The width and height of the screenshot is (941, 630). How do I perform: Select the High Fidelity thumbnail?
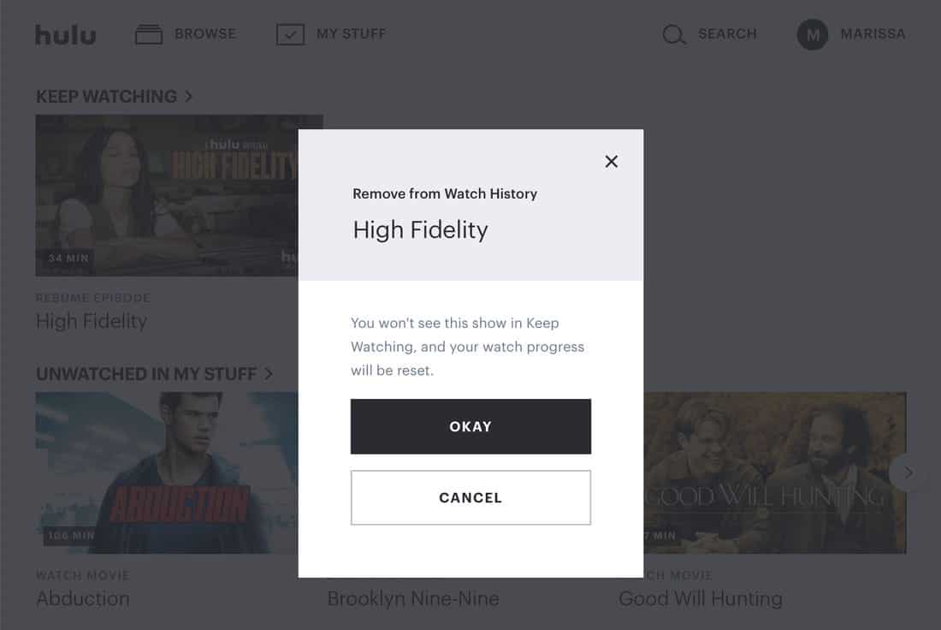click(x=167, y=195)
